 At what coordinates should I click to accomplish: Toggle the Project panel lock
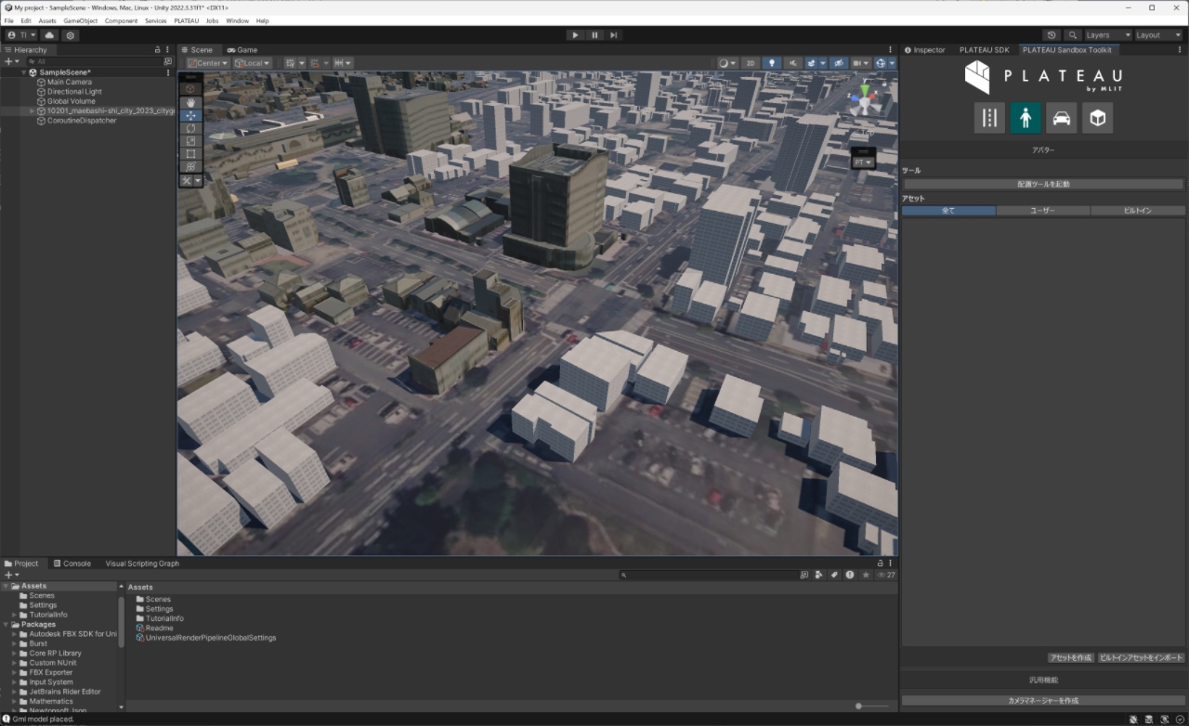tap(880, 564)
